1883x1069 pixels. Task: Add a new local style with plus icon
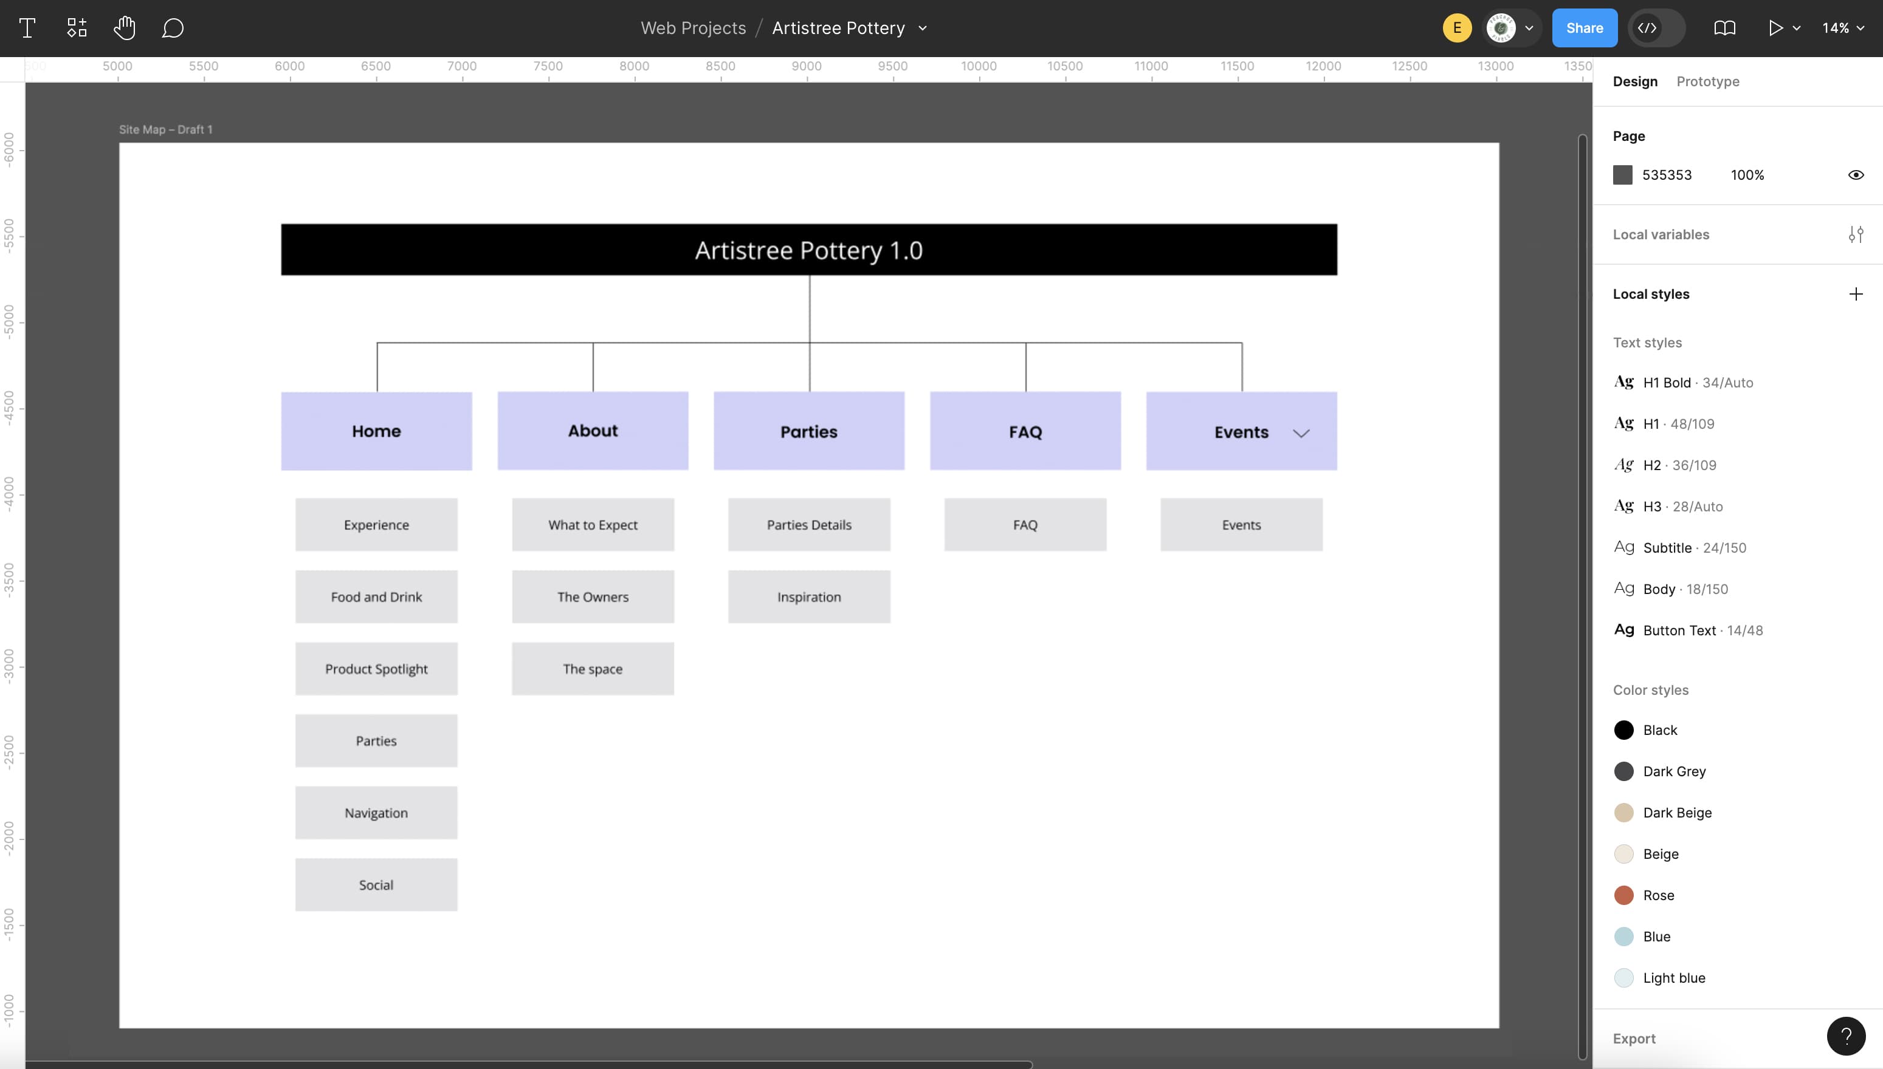[x=1856, y=294]
